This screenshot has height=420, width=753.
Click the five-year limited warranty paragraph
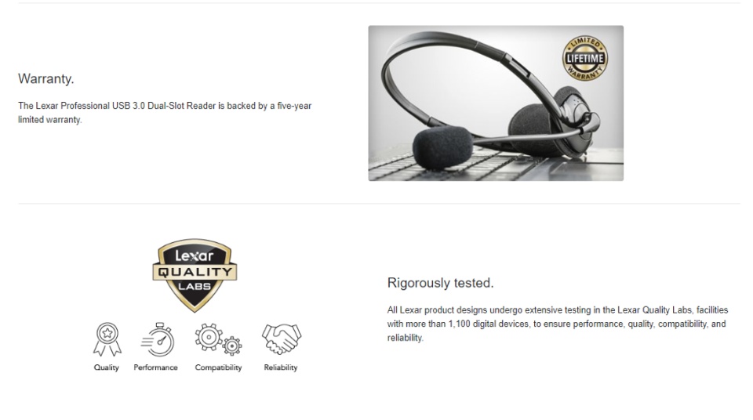point(165,112)
